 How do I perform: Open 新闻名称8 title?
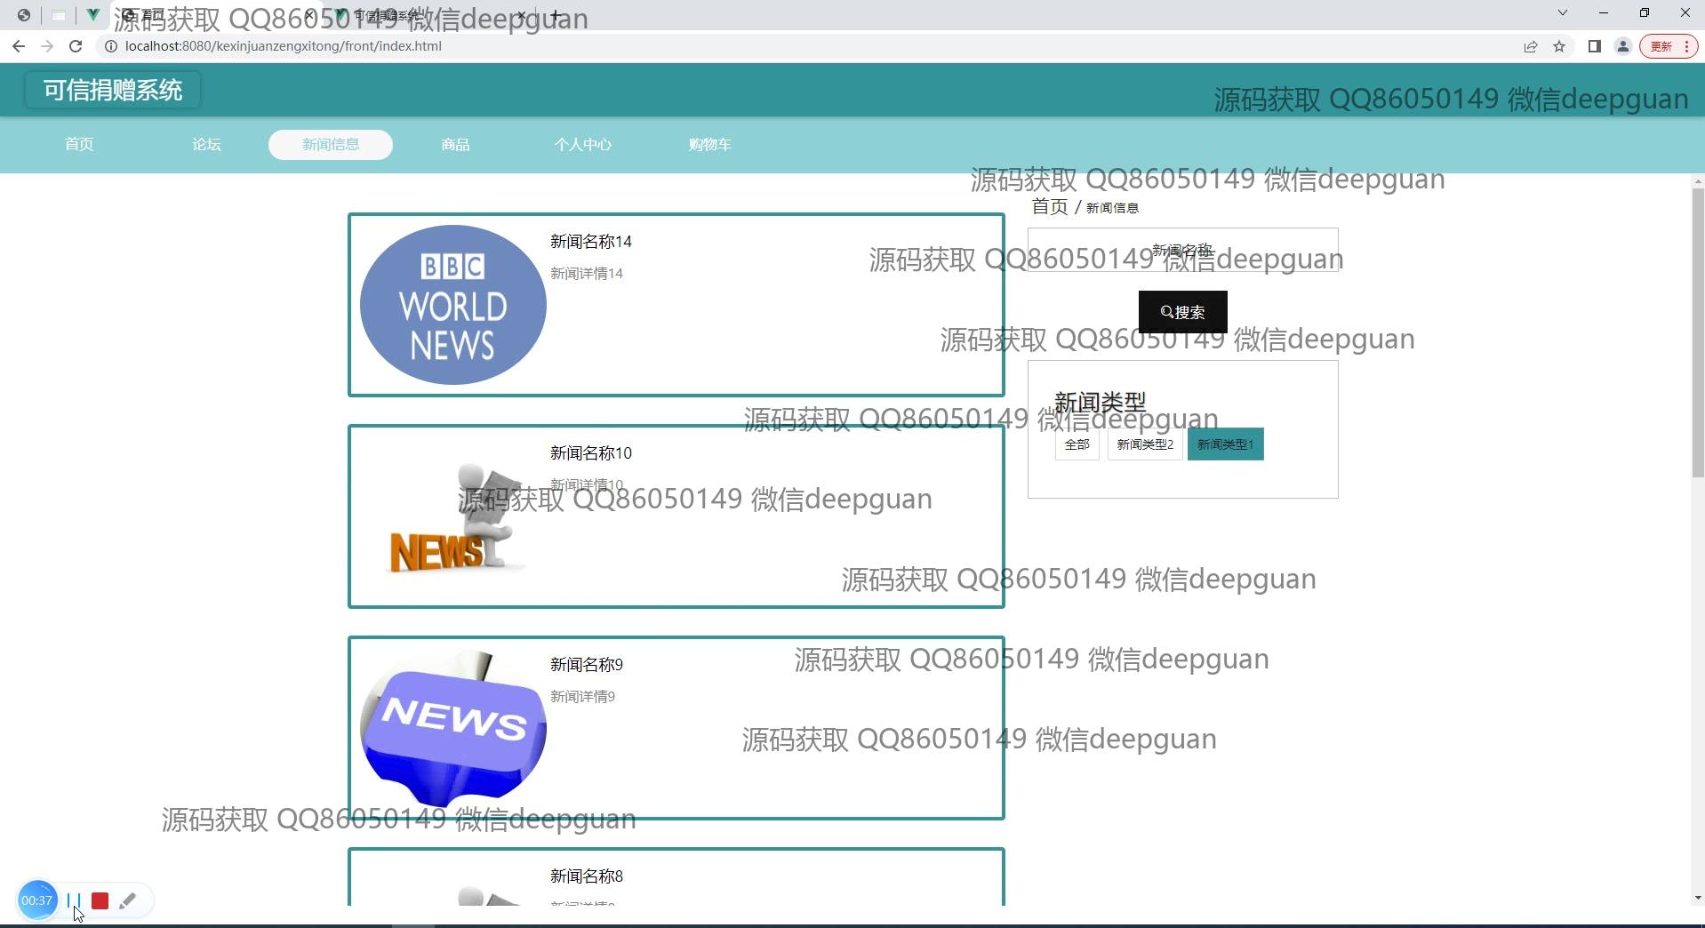(587, 876)
